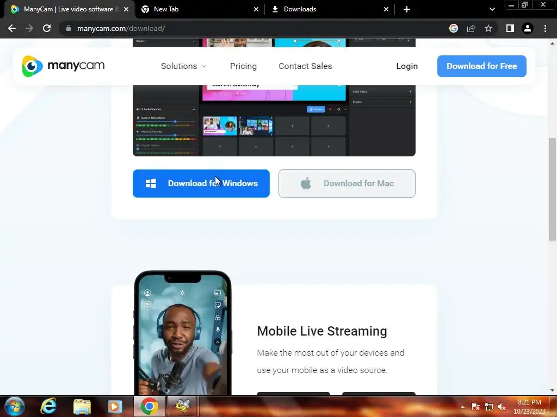Click the phone mockup image
557x417 pixels.
pos(183,333)
